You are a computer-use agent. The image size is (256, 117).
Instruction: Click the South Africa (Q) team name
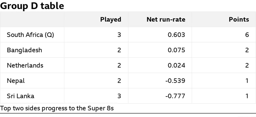tap(30, 35)
